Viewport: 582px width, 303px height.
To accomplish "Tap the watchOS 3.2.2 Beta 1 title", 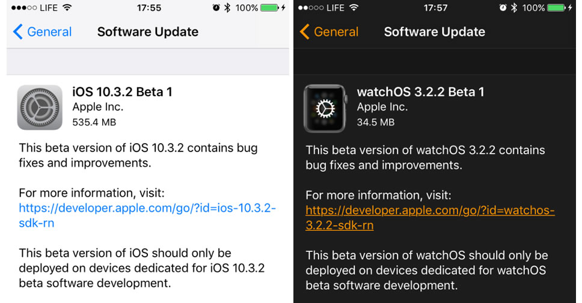I will pyautogui.click(x=420, y=92).
